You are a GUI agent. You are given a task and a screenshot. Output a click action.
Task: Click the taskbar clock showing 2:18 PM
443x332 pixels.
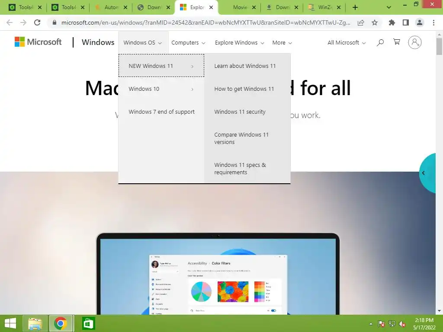[x=424, y=324]
